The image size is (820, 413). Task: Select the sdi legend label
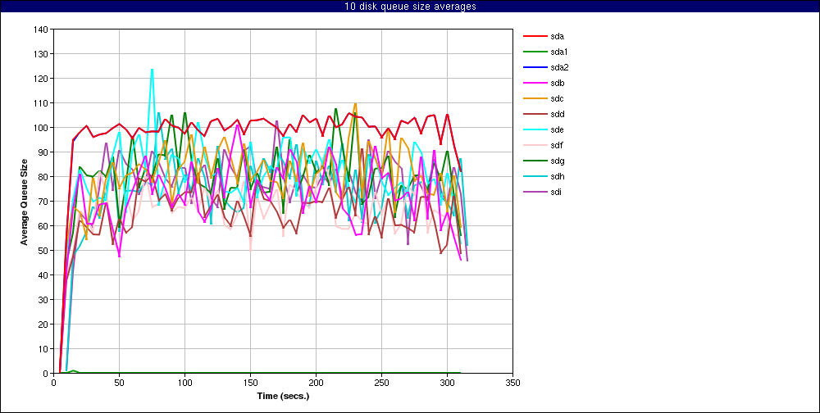coord(557,192)
